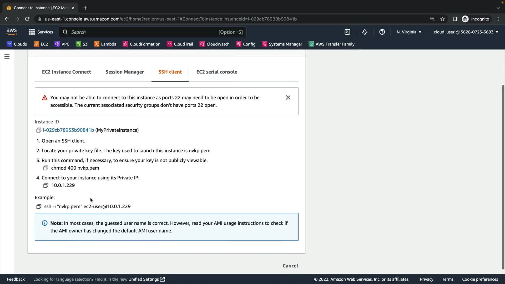Screen dimensions: 505x284
Task: Open the i-029cb78933b90841b instance link
Action: pos(68,130)
